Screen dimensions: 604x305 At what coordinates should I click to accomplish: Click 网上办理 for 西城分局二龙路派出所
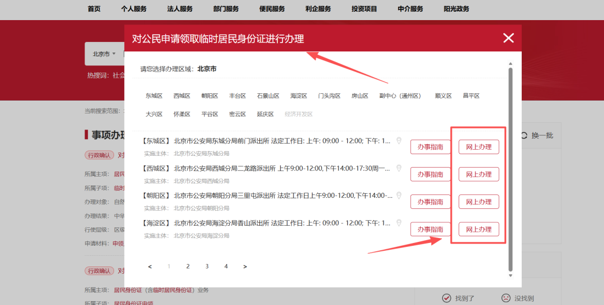[x=479, y=174]
